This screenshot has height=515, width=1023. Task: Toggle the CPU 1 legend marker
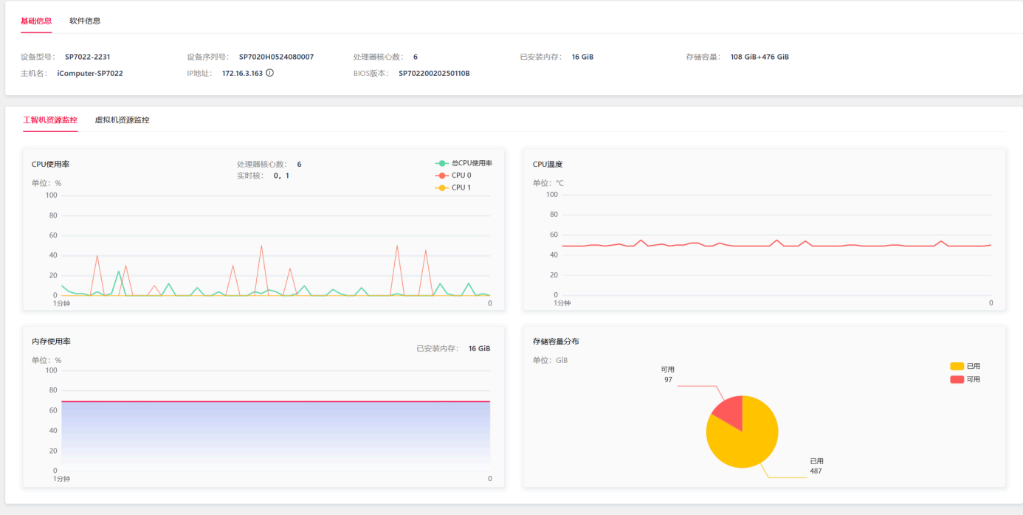(442, 187)
